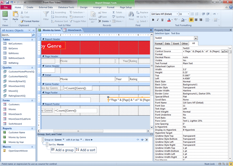Select Event tab in Property Sheet
This screenshot has width=233, height=166.
point(176,44)
